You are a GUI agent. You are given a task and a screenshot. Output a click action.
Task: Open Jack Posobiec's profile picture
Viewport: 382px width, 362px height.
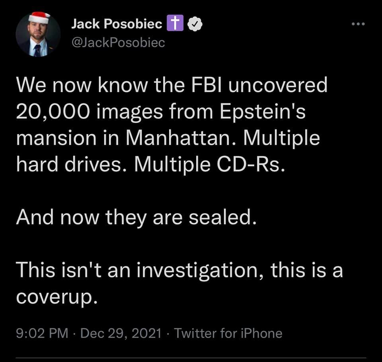pos(38,35)
